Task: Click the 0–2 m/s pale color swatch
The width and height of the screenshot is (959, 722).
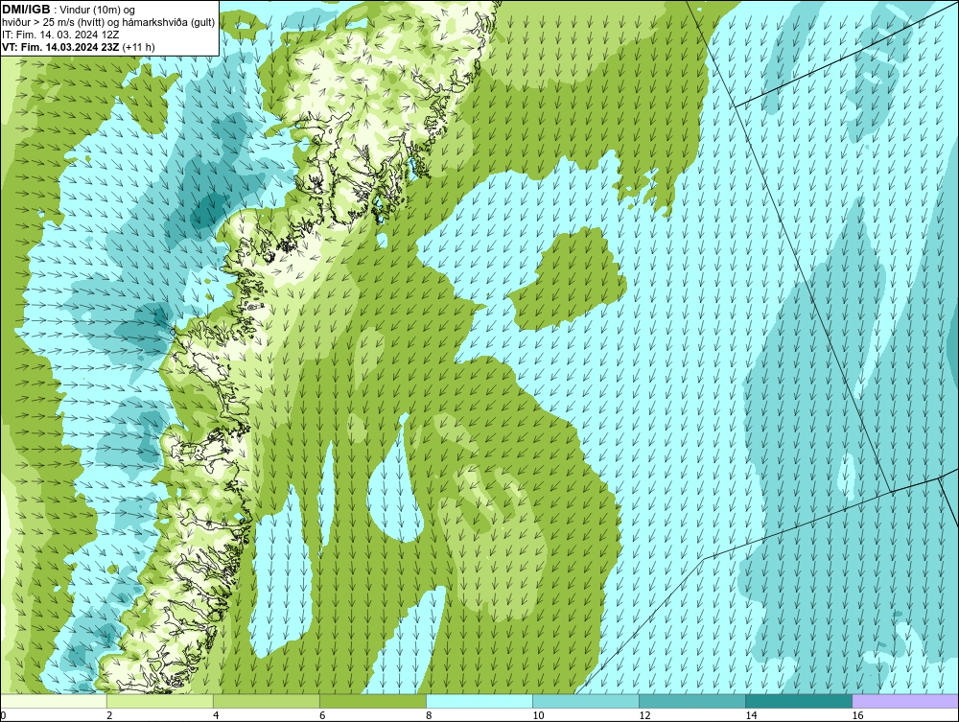Action: click(x=53, y=701)
